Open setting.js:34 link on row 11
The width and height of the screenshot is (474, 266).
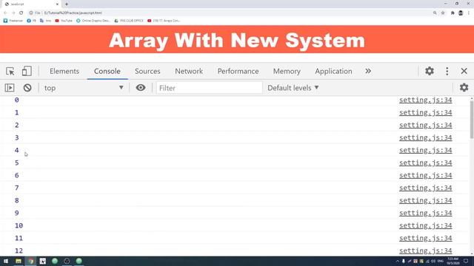[x=426, y=238]
